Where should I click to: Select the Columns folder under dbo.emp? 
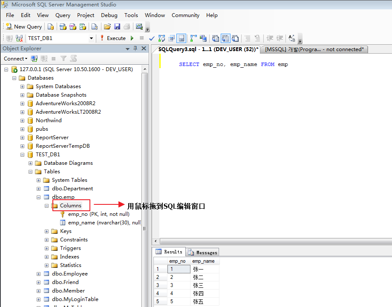[x=70, y=206]
